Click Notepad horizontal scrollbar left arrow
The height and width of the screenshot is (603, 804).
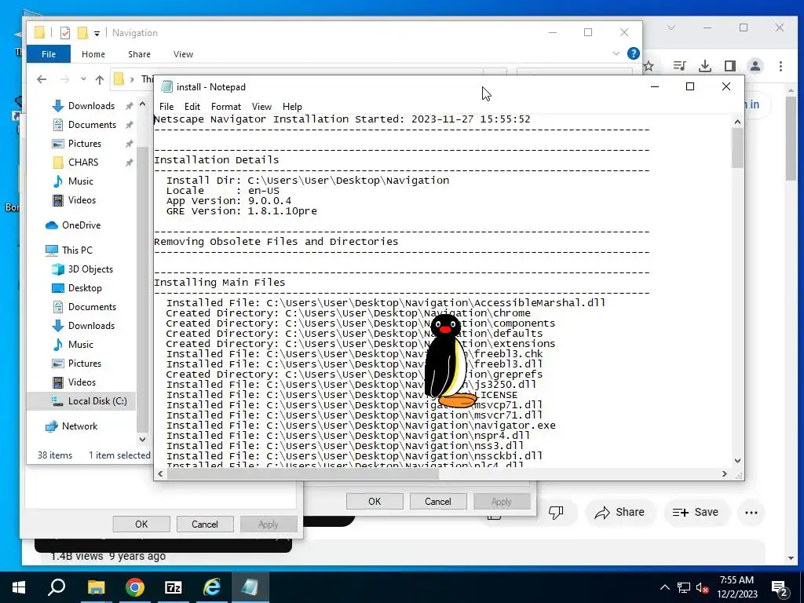pos(160,474)
